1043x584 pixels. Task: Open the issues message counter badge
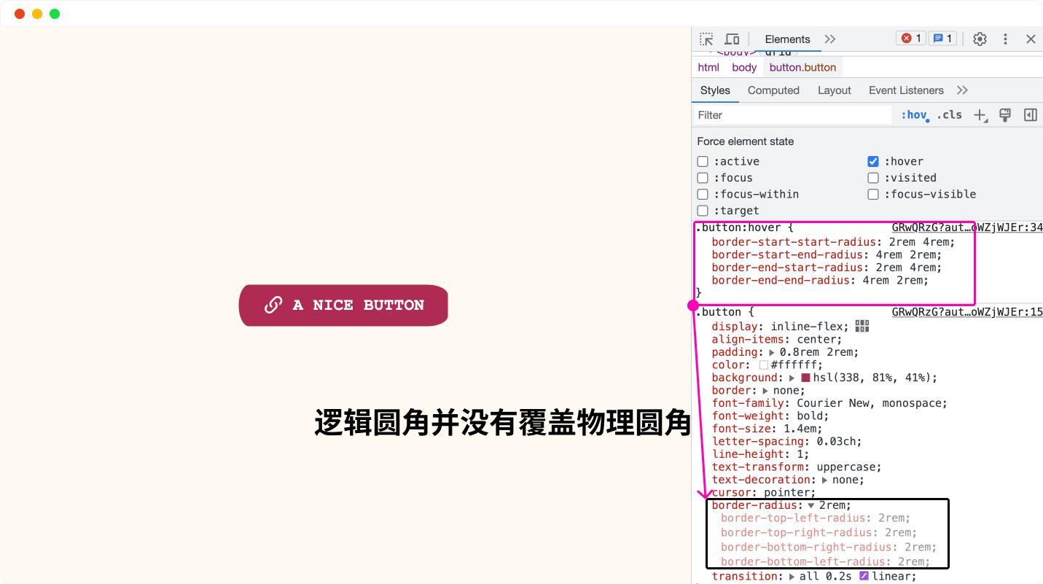(x=942, y=39)
